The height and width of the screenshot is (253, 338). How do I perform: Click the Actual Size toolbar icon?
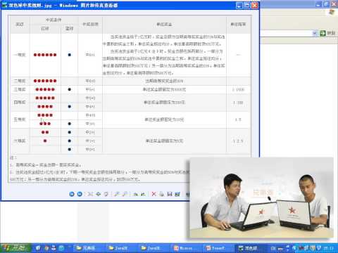click(x=98, y=194)
